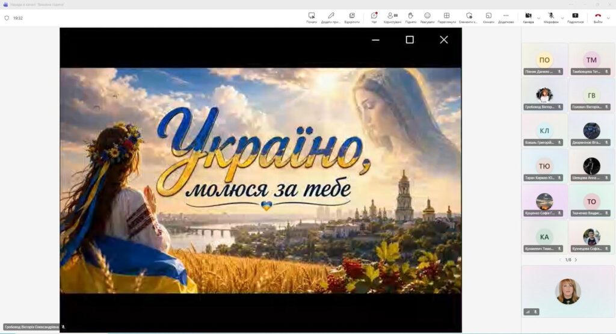The image size is (616, 334).
Task: Click mic icon on ТО tile
Action: pos(606,213)
